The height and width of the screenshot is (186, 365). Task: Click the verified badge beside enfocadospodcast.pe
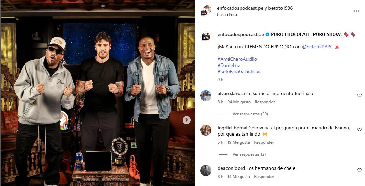click(x=267, y=34)
